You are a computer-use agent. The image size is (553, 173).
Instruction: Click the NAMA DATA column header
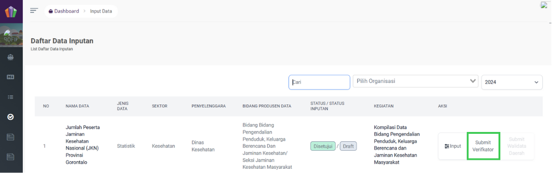coord(77,106)
